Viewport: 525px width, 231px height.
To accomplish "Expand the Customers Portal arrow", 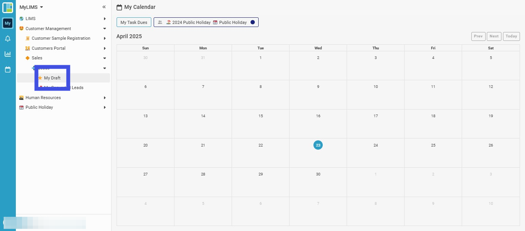I will (x=105, y=48).
